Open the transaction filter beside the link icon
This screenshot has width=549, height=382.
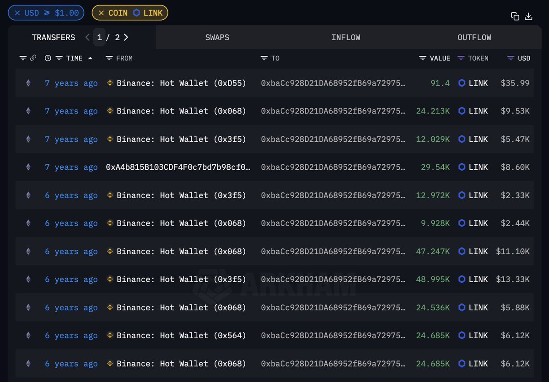point(23,58)
